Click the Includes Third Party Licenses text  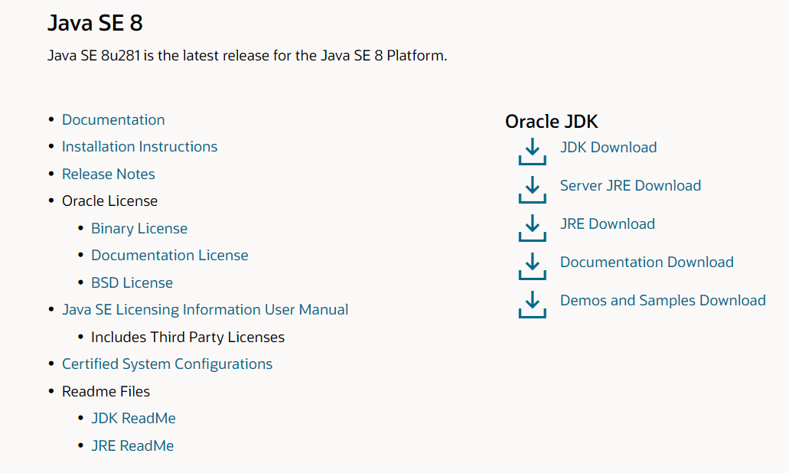coord(187,337)
